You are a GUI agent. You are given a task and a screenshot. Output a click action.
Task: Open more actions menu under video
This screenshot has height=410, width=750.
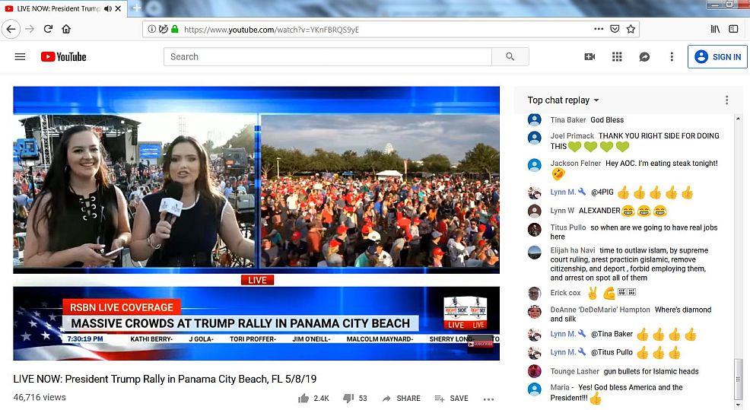click(488, 399)
